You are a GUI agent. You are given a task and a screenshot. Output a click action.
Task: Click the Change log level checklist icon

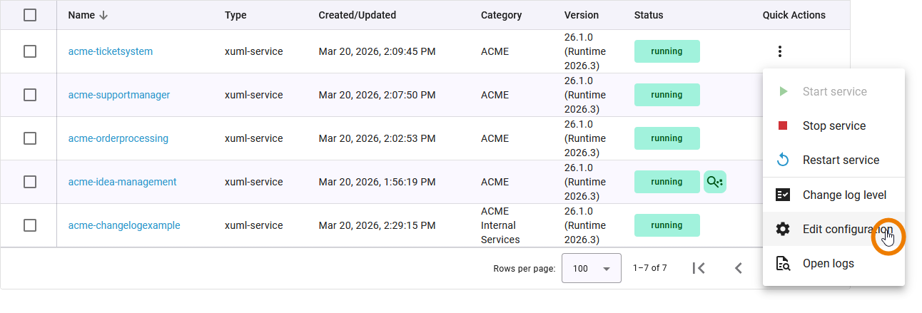click(x=783, y=195)
